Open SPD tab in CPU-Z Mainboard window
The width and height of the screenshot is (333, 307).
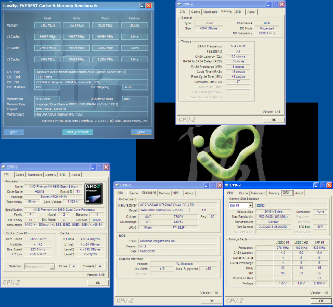tap(176, 193)
